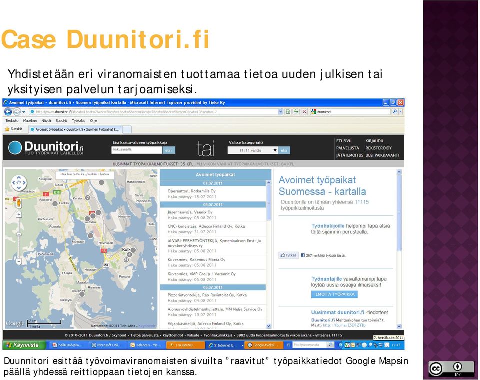The height and width of the screenshot is (380, 480).
Task: Click Työnhakulinkkejä footer link
Action: click(x=218, y=335)
